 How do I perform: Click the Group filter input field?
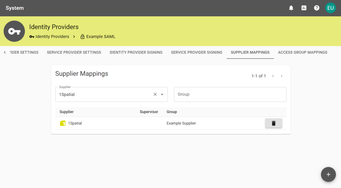click(230, 94)
